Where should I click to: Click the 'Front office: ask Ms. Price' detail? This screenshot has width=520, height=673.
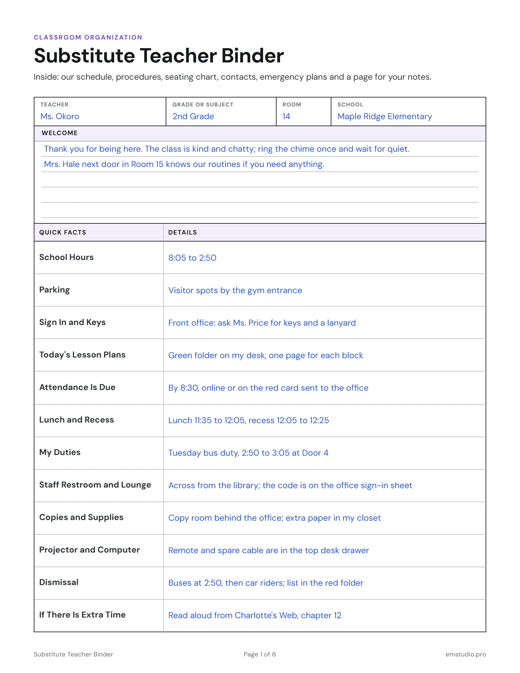pyautogui.click(x=262, y=323)
